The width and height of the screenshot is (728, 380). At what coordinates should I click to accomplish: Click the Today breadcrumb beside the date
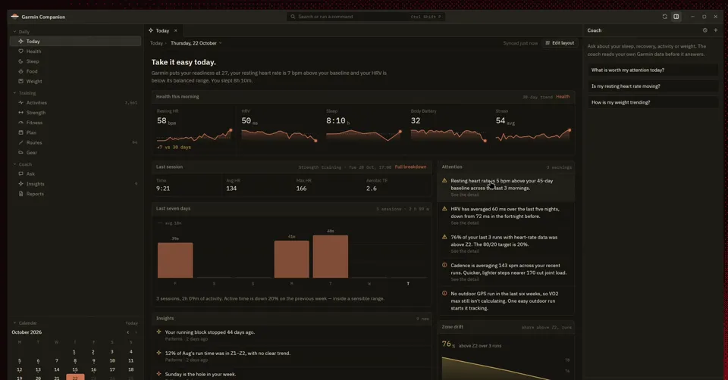(156, 43)
